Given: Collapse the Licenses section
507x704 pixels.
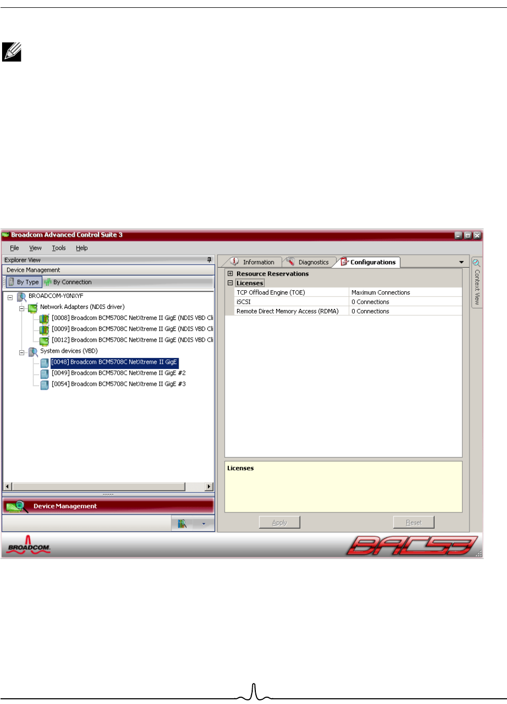Looking at the screenshot, I should (230, 283).
